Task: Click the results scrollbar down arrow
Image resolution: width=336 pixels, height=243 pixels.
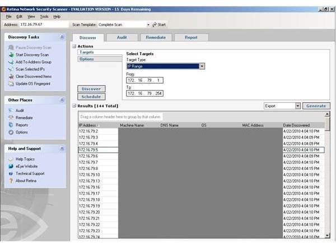Action: (327, 236)
